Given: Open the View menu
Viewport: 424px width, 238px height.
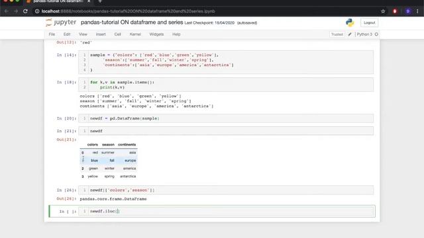Looking at the screenshot, I should coord(83,34).
